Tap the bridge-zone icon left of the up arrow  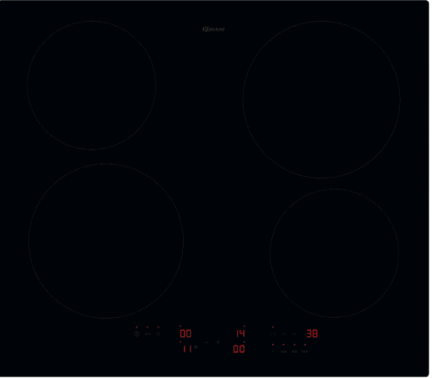(x=273, y=334)
